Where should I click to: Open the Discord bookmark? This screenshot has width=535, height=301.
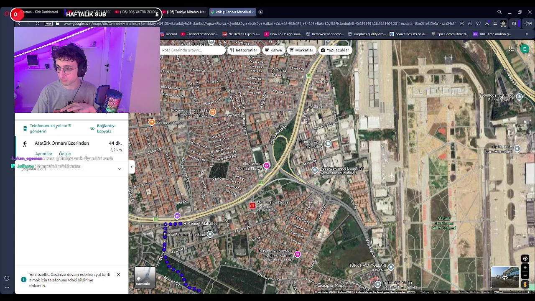[x=169, y=34]
